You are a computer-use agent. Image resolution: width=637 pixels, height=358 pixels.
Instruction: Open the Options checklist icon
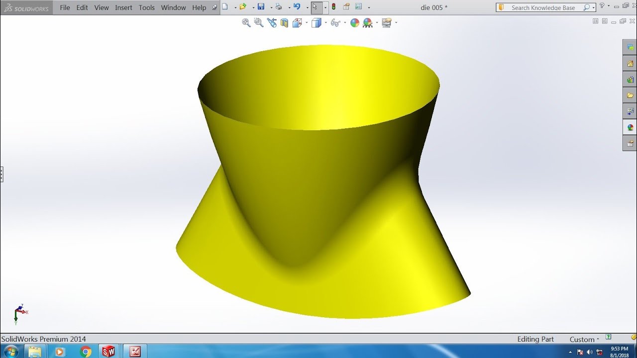pos(359,7)
